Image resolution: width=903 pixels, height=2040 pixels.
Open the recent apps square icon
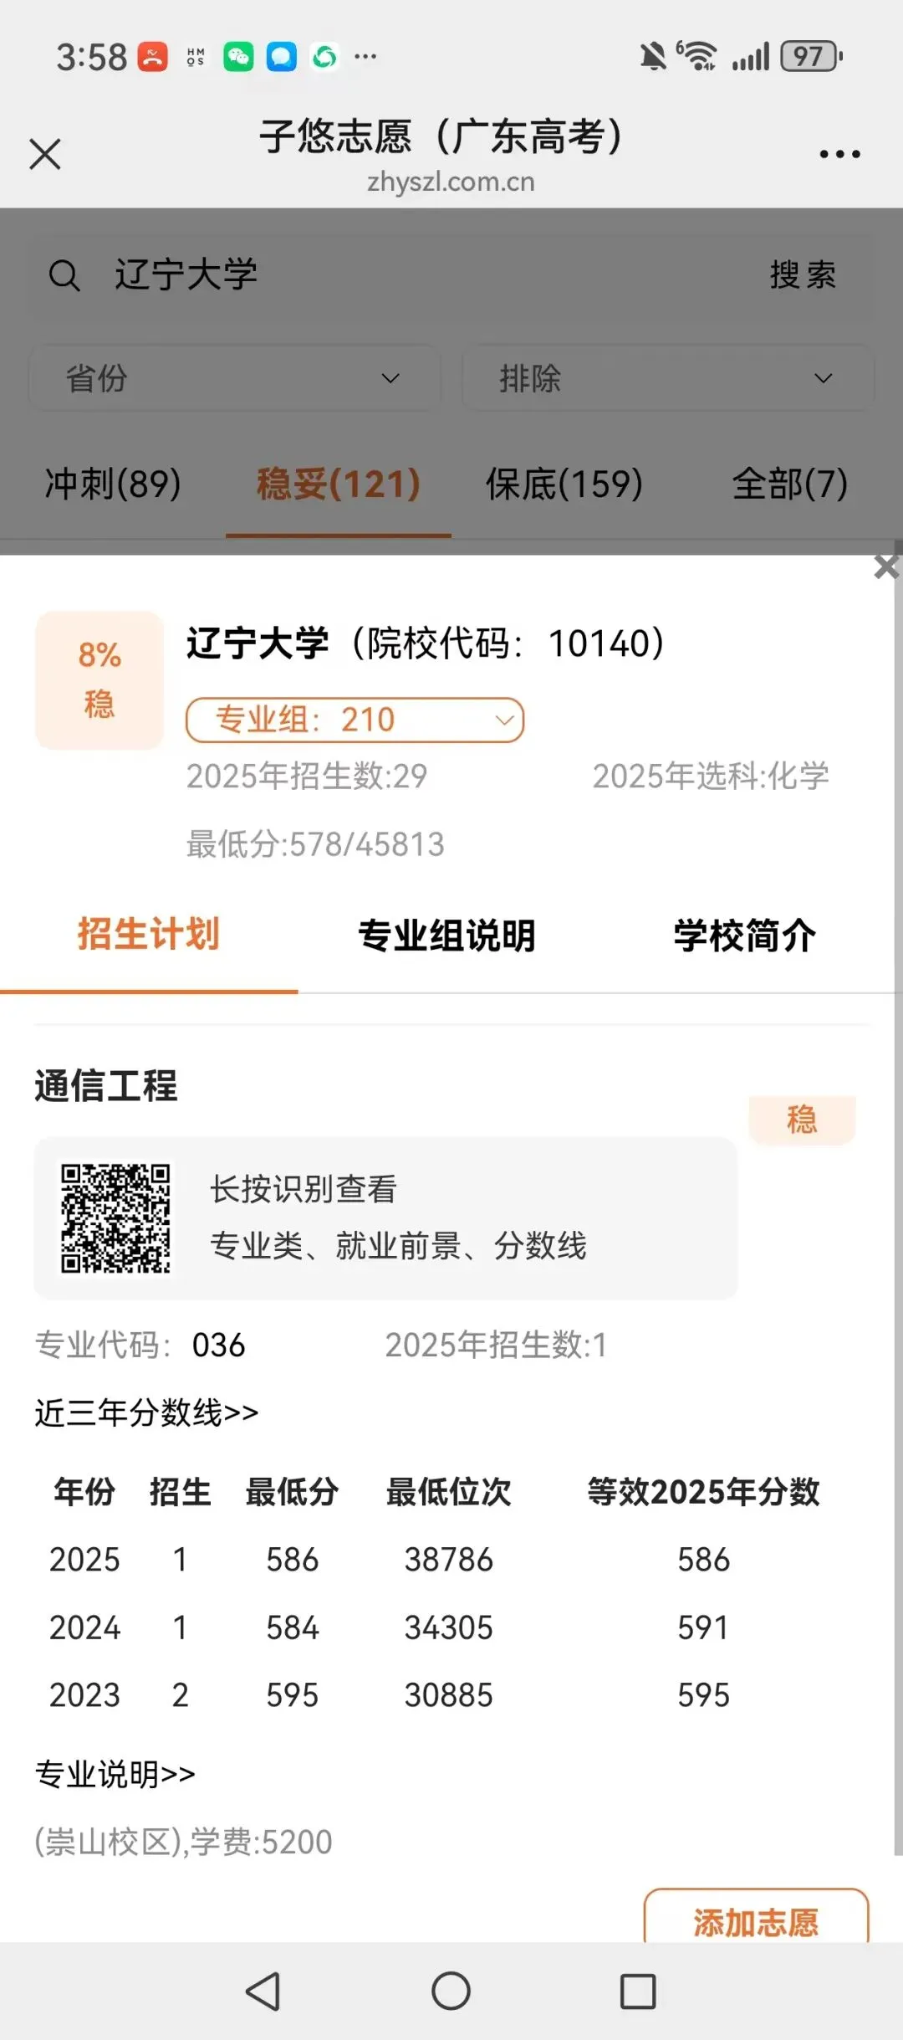(638, 1991)
